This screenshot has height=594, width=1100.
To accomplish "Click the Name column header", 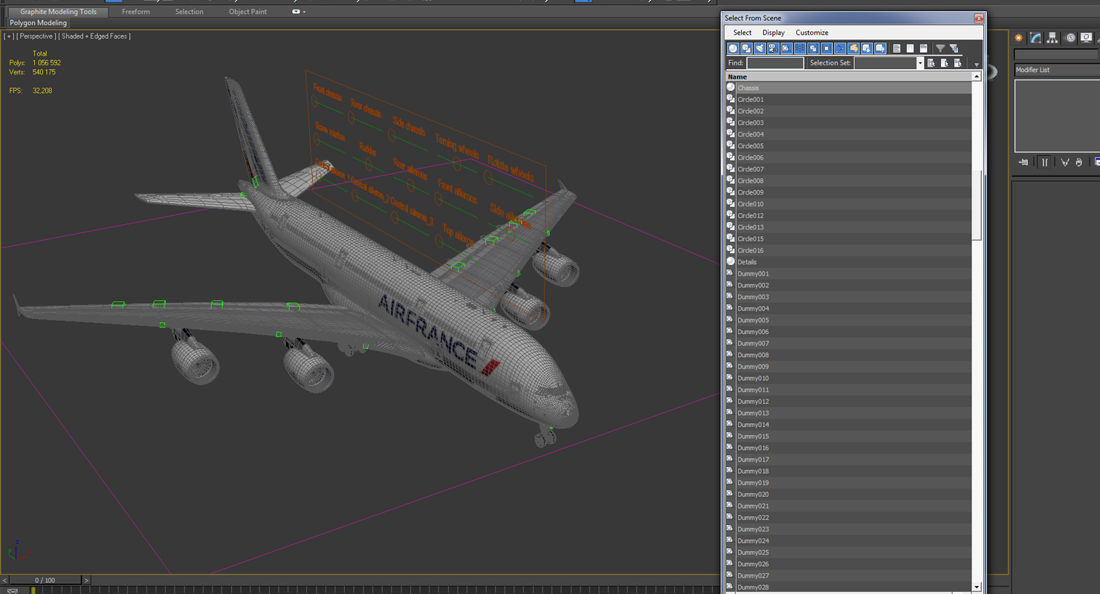I will click(849, 76).
